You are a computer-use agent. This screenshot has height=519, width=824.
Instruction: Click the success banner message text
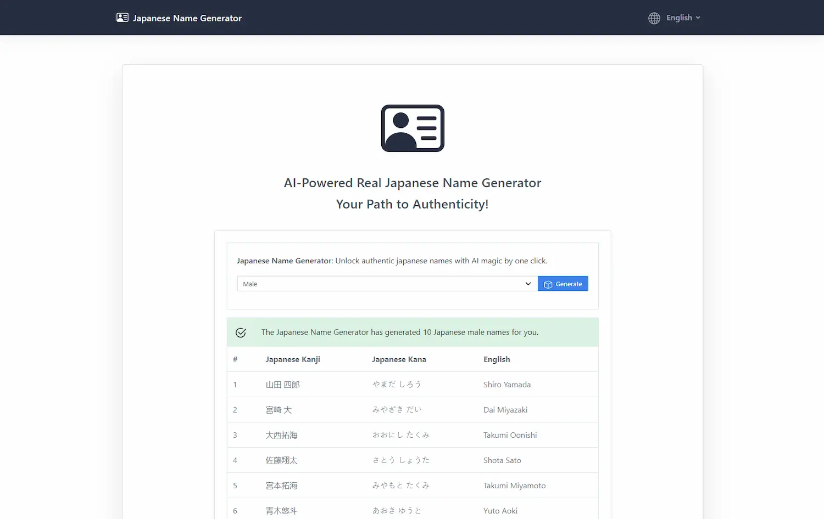pos(400,332)
